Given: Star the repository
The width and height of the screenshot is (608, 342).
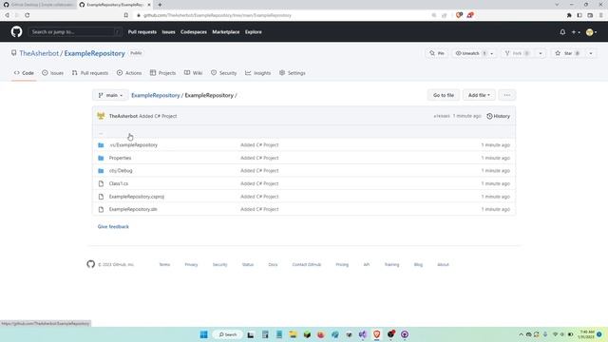Looking at the screenshot, I should pyautogui.click(x=568, y=53).
